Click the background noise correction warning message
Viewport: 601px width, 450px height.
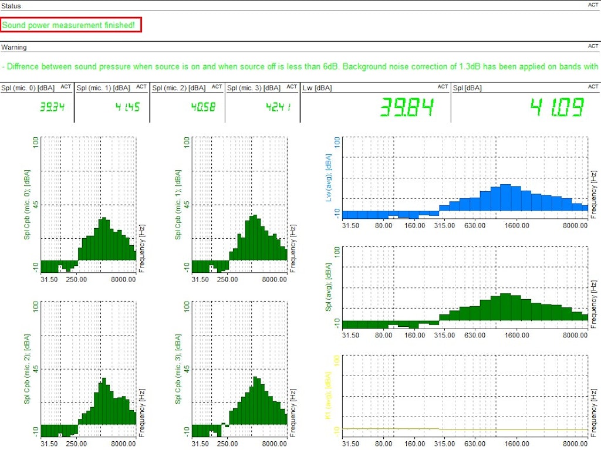pos(300,66)
